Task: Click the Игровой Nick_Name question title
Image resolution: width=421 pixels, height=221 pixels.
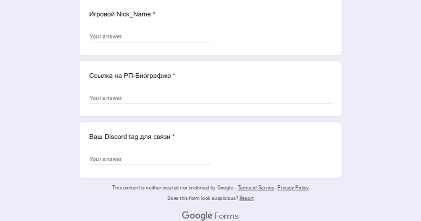Action: click(x=120, y=14)
